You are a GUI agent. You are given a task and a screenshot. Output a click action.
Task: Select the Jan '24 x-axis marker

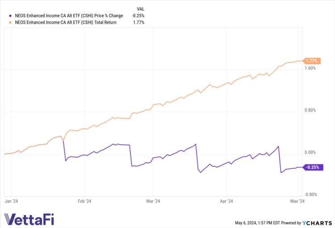tap(12, 201)
